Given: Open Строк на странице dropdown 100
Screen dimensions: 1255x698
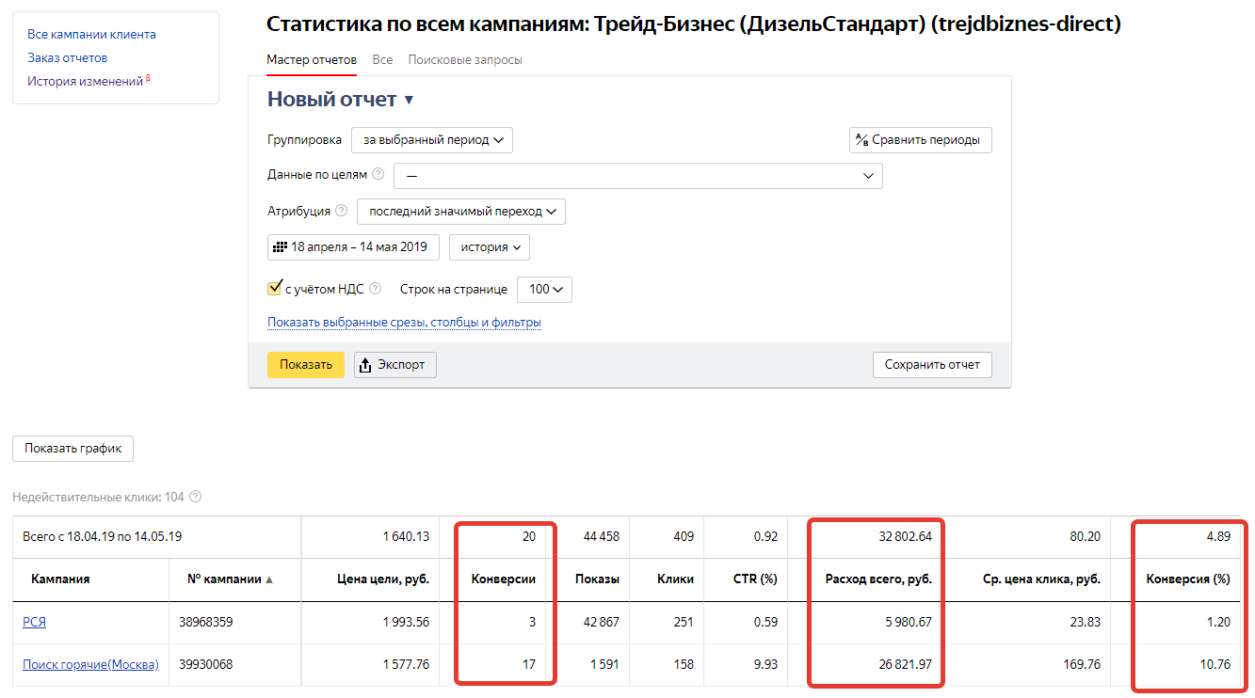Looking at the screenshot, I should pyautogui.click(x=545, y=290).
